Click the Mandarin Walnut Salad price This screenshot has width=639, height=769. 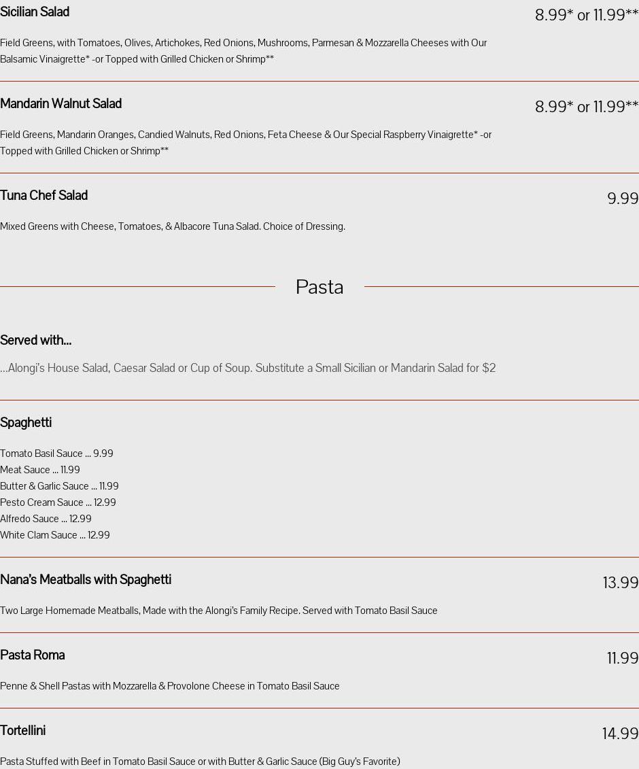point(586,107)
